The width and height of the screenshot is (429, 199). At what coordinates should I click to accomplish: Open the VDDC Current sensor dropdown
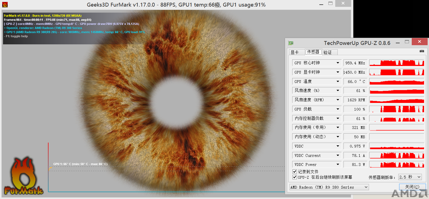pos(338,155)
